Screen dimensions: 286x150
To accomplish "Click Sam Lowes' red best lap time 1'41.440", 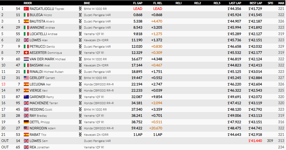I will (x=255, y=141).
